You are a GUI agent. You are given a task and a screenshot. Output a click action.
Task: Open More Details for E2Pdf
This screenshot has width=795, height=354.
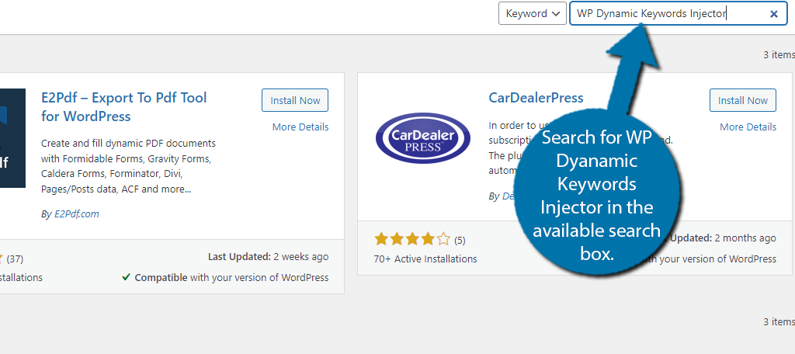coord(300,127)
